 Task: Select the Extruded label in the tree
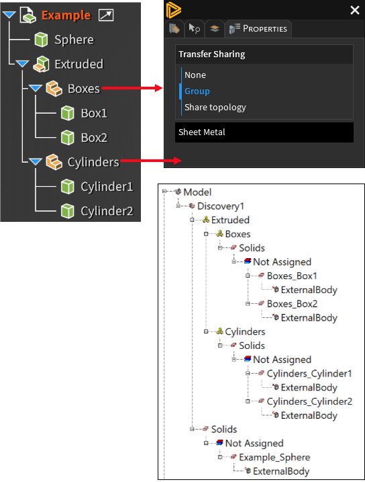[x=79, y=65]
